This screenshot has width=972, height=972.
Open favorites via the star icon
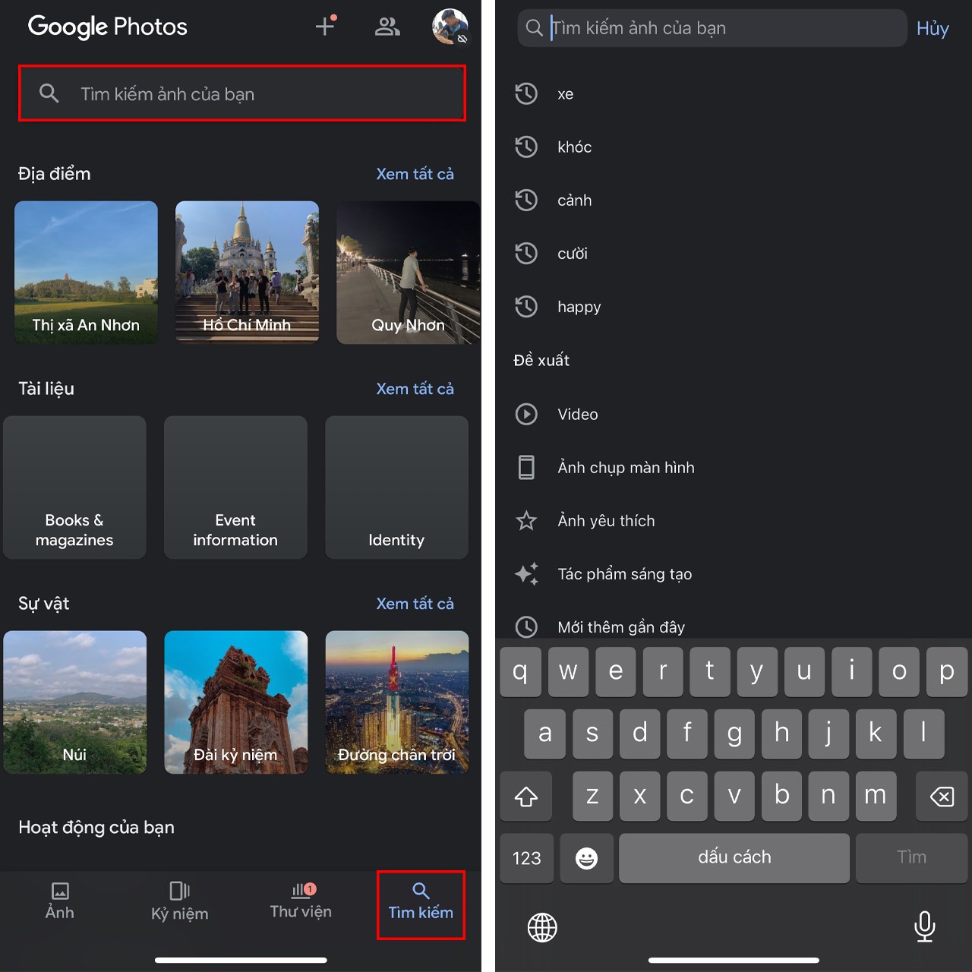tap(526, 521)
